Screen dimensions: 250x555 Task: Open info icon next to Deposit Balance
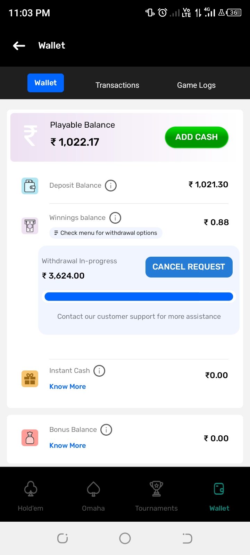click(111, 186)
